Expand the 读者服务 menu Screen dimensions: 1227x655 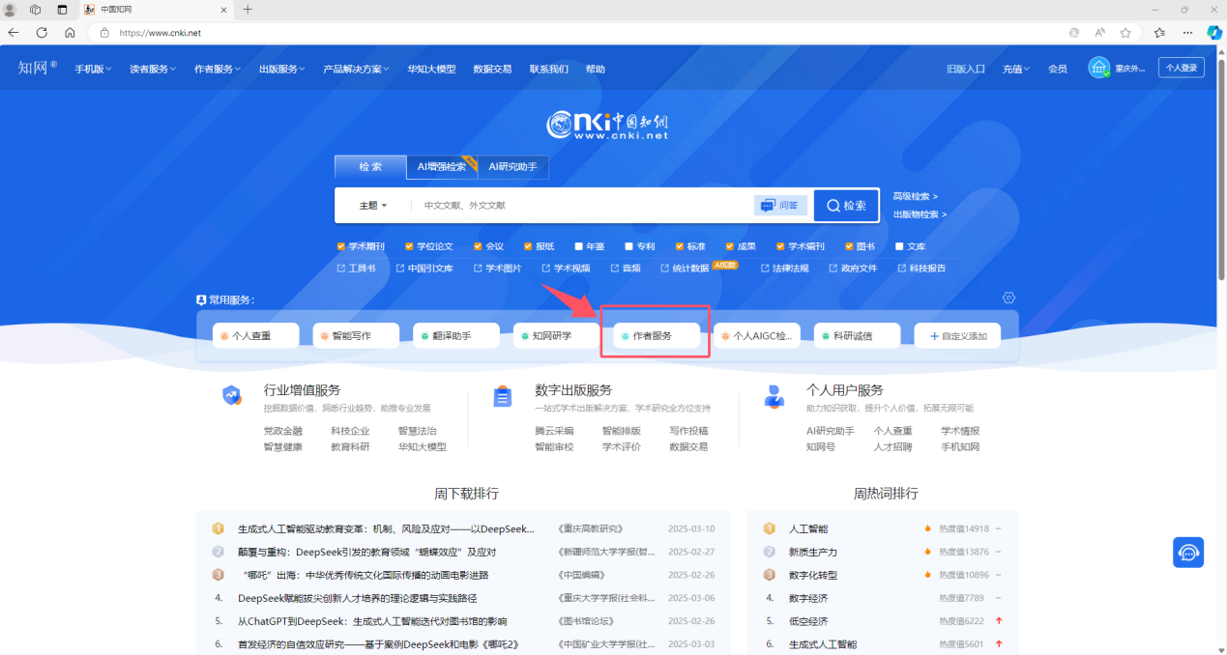[x=153, y=69]
